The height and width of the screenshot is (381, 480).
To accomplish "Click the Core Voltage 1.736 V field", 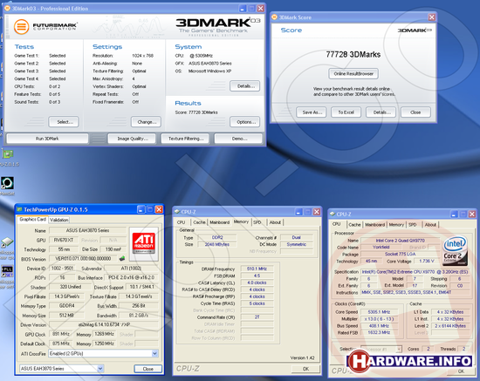I will 427,261.
